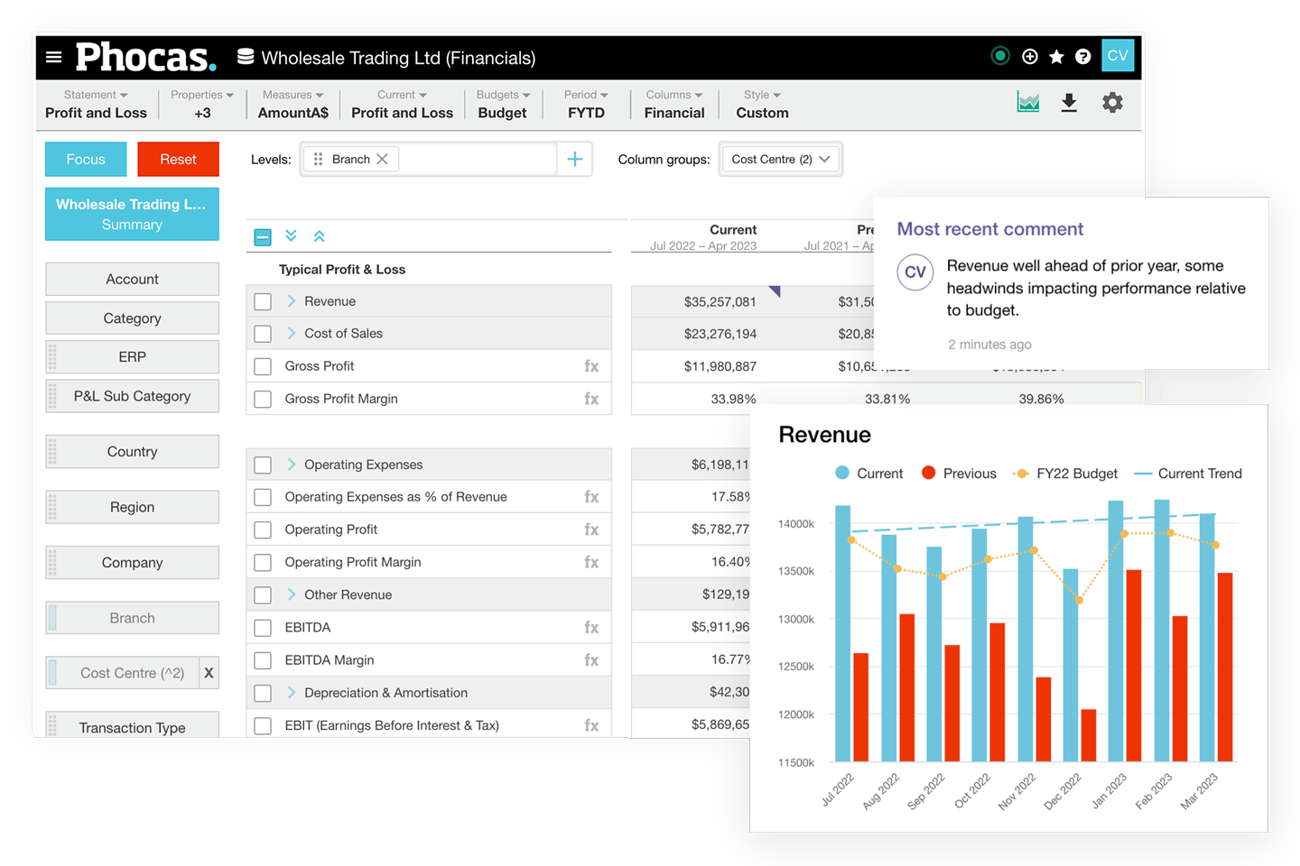
Task: Collapse all rows with the double chevron up
Action: pyautogui.click(x=319, y=235)
